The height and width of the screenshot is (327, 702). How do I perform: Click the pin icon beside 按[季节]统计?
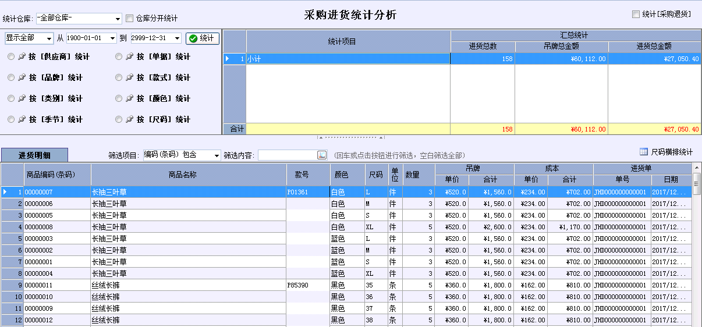click(22, 119)
